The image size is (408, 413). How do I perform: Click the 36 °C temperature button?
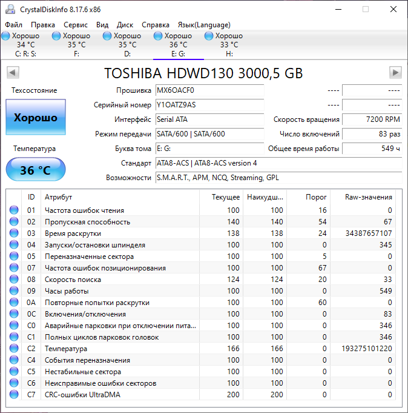[36, 169]
